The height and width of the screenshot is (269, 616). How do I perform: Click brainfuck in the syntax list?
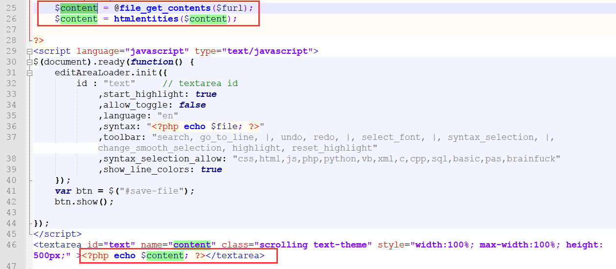coord(531,159)
